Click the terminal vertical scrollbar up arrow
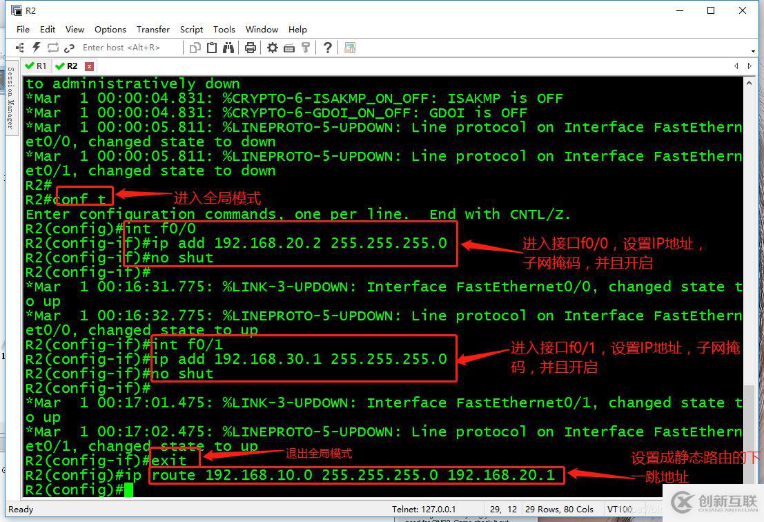The width and height of the screenshot is (764, 522). click(749, 81)
